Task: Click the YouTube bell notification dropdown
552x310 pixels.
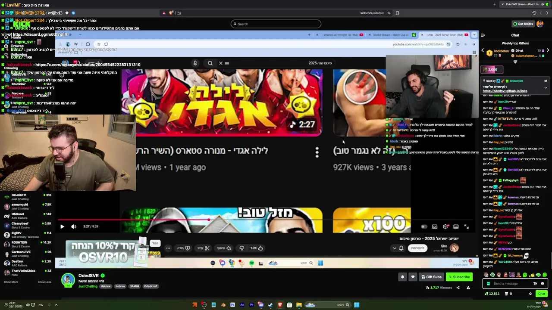Action: pos(398,248)
